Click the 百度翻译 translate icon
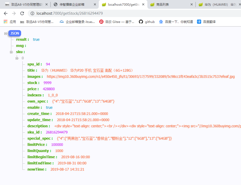Viewport: 241px width, 185px height. (x=199, y=22)
